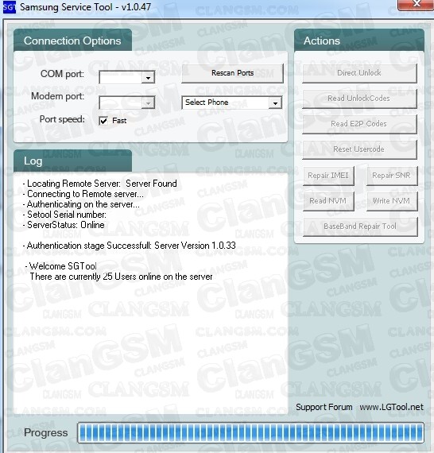Click the 'Progress' label

point(46,433)
